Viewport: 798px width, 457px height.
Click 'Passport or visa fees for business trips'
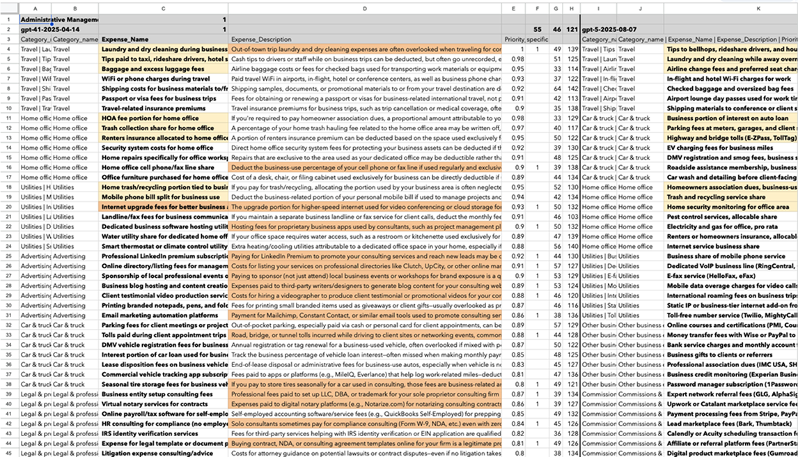point(164,99)
